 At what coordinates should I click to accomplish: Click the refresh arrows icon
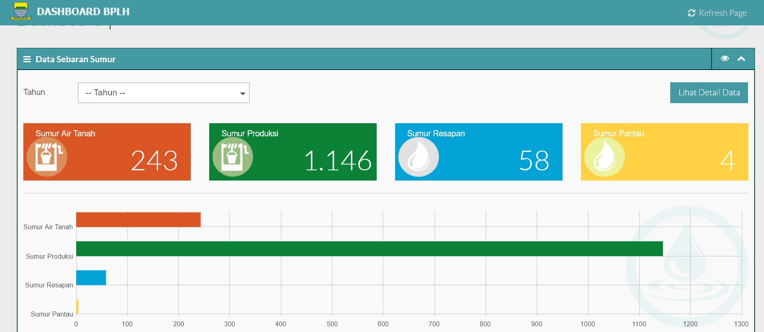point(692,13)
